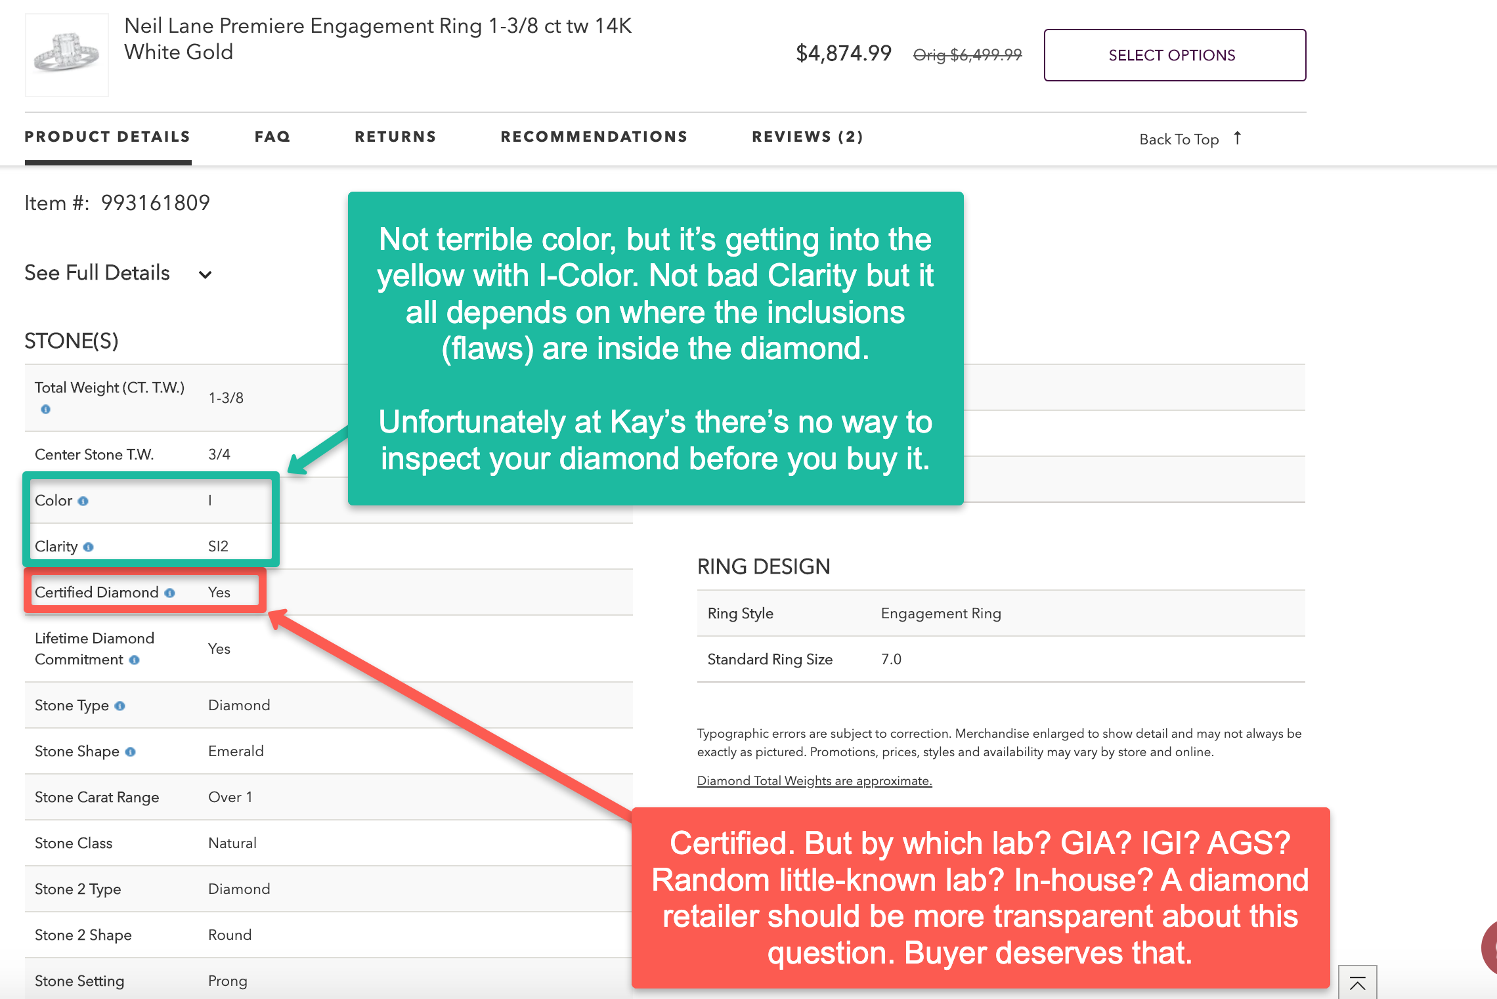Open Diamond Total Weights are approximate link
Image resolution: width=1497 pixels, height=999 pixels.
(x=814, y=780)
